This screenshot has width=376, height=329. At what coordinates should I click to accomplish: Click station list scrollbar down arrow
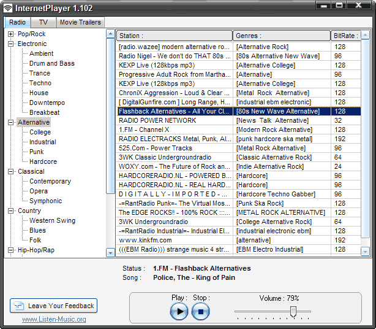pyautogui.click(x=365, y=252)
